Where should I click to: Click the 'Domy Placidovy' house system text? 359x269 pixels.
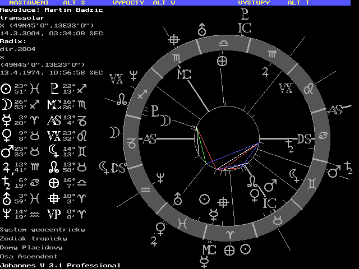coord(31,247)
